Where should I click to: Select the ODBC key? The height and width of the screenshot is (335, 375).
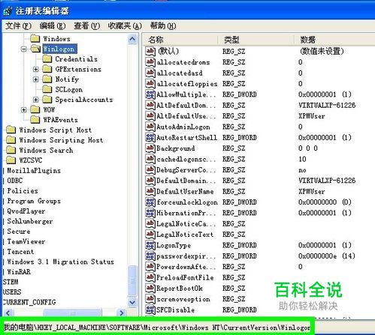(15, 181)
